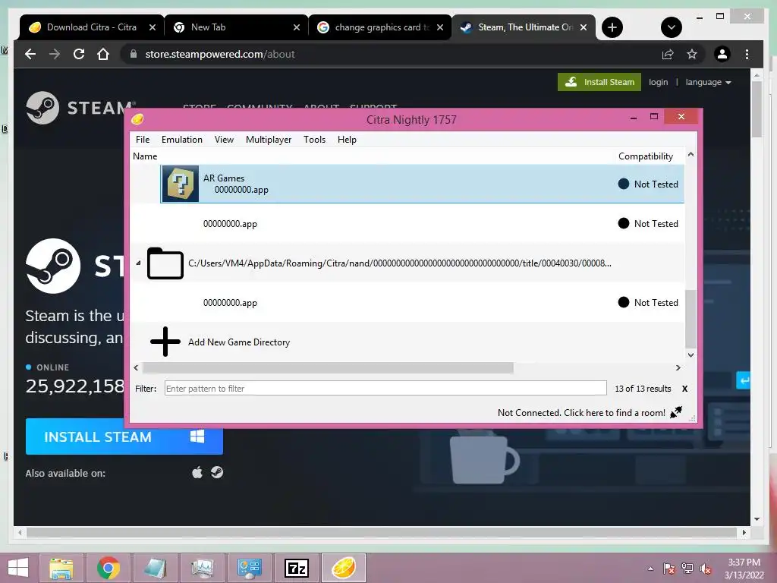
Task: Open the Windows Start button
Action: [x=18, y=568]
